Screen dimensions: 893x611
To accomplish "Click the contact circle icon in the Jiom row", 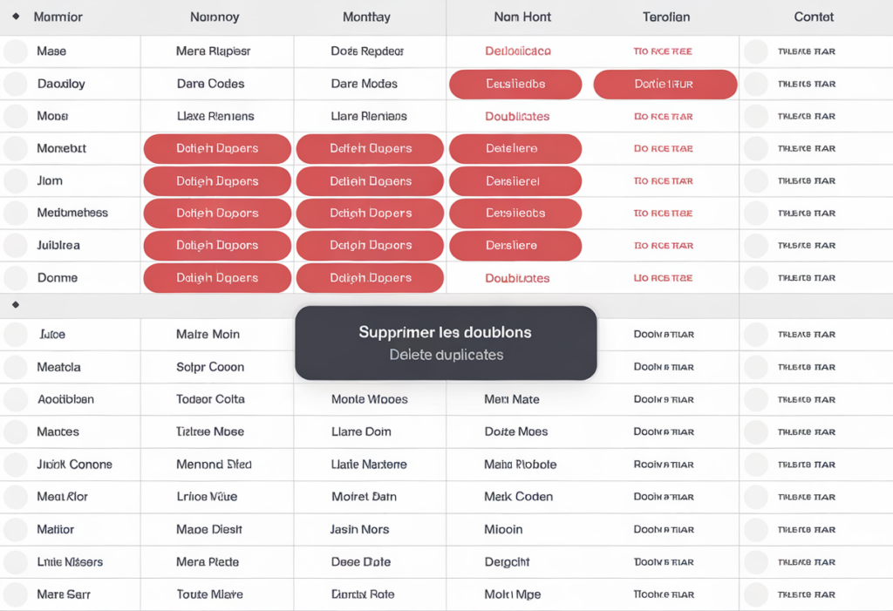I will [x=756, y=181].
